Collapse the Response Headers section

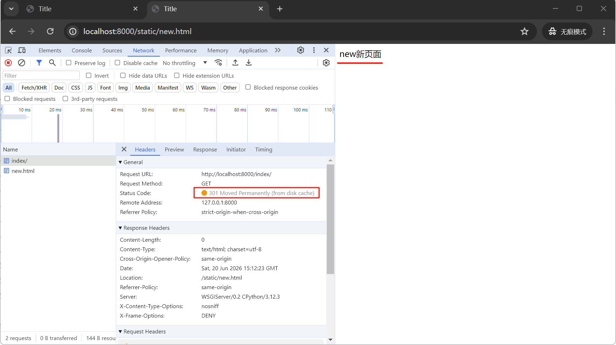tap(120, 228)
